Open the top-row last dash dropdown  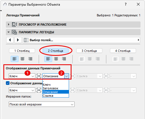tap(123, 76)
